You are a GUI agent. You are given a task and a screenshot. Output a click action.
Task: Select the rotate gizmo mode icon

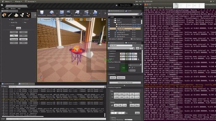[67, 19]
